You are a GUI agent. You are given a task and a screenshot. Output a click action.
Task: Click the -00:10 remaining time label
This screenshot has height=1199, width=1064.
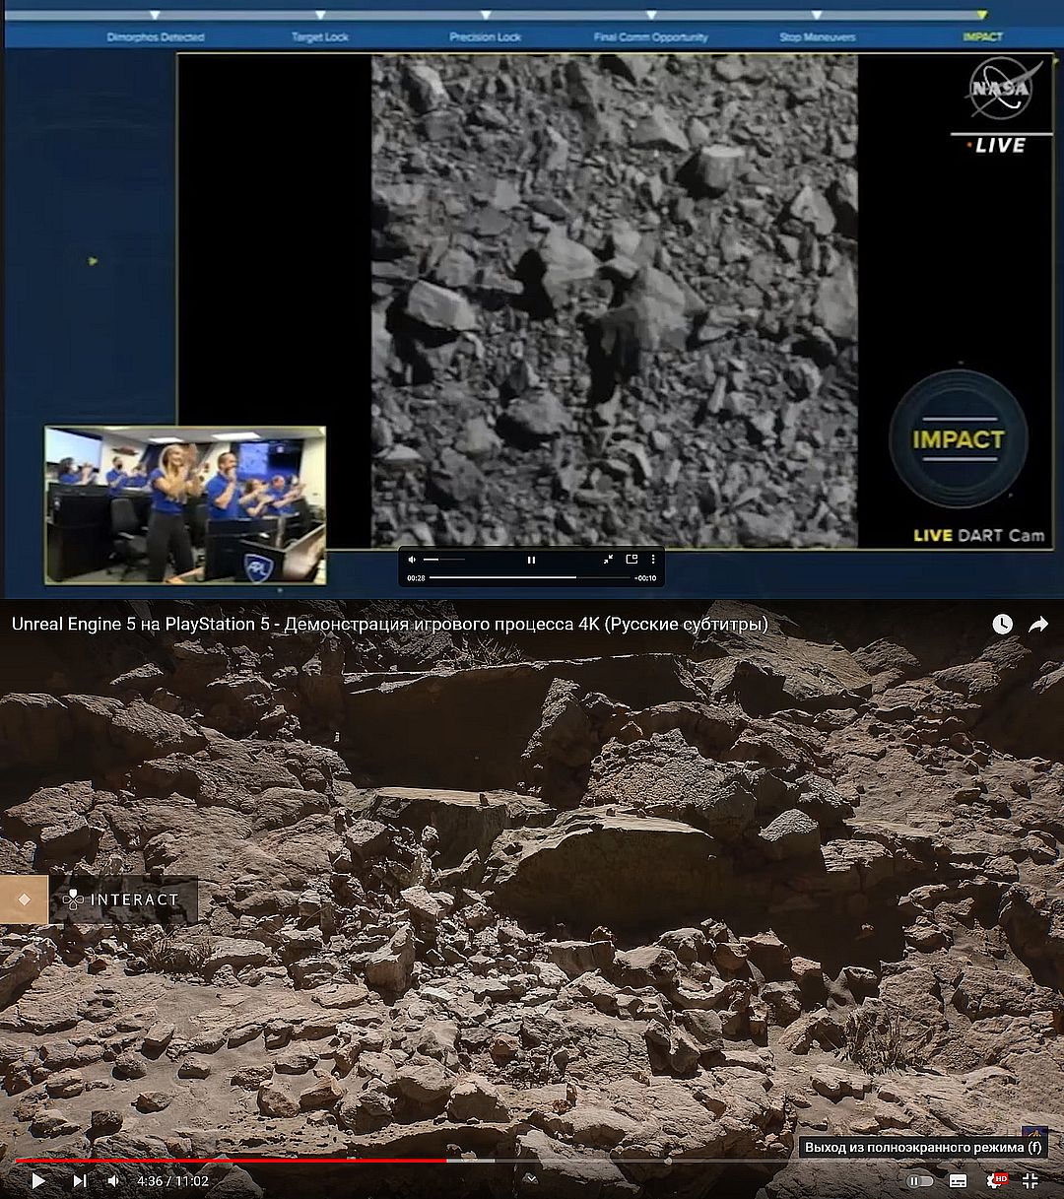coord(645,578)
